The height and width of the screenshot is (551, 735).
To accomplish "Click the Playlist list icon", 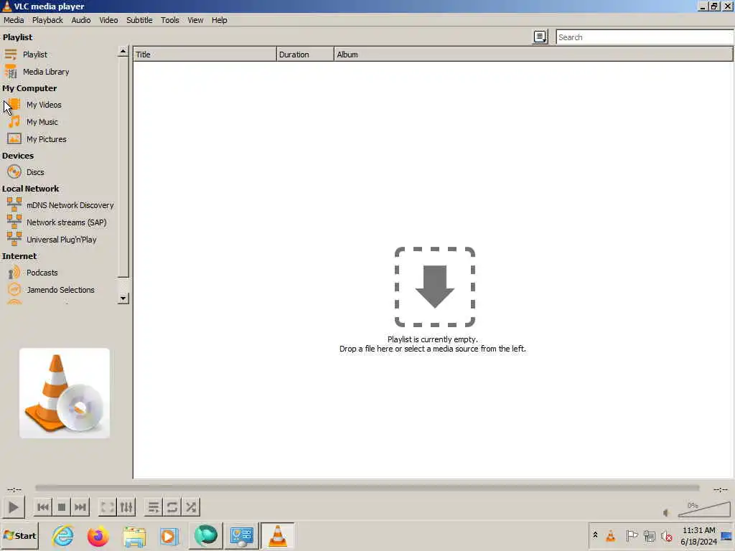I will click(11, 55).
